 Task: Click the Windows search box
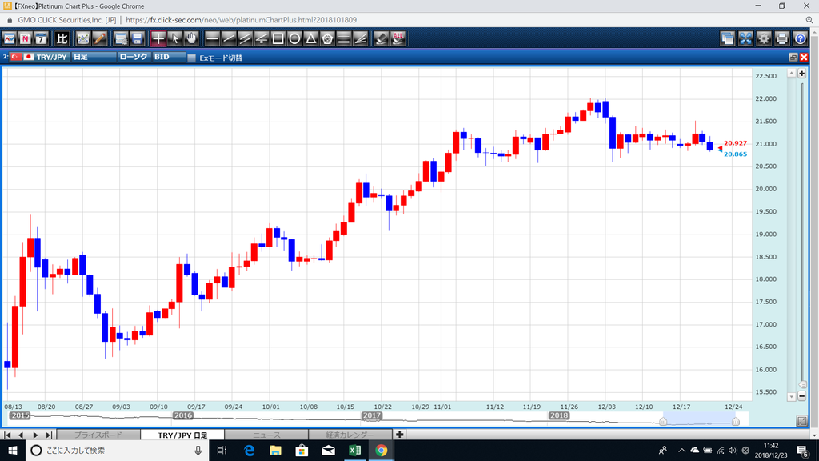118,450
